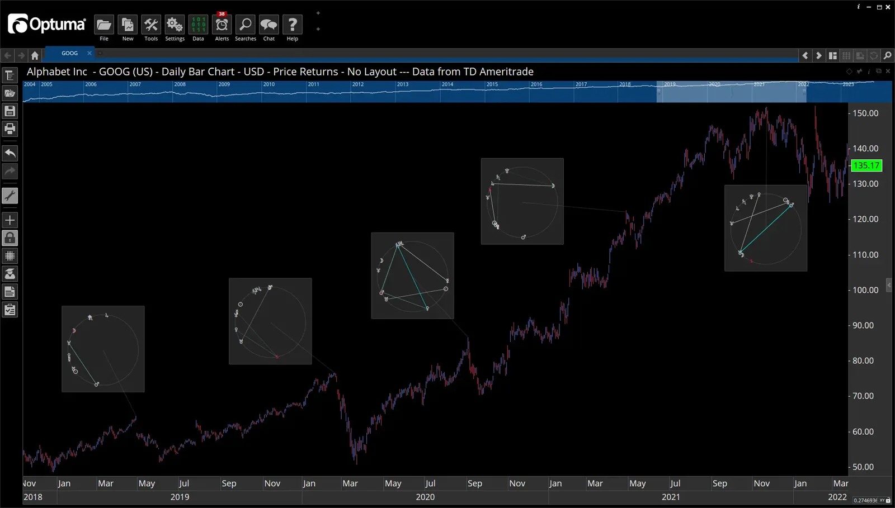Select the mid-2020 planetary wheel with triangle
Image resolution: width=895 pixels, height=508 pixels.
(412, 276)
